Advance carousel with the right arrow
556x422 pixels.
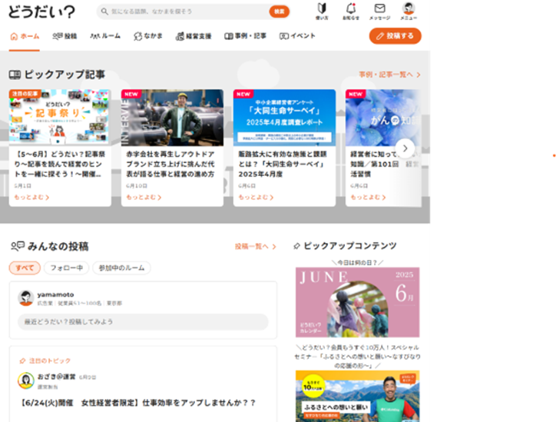tap(405, 148)
